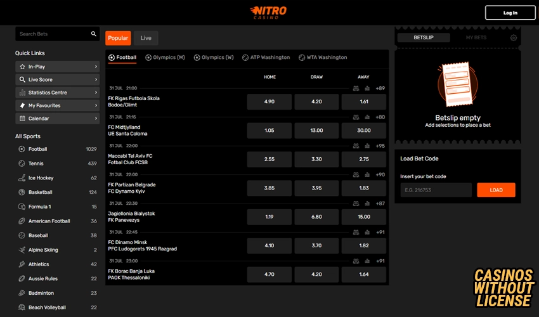Click the Log In button
The image size is (539, 317).
(510, 13)
